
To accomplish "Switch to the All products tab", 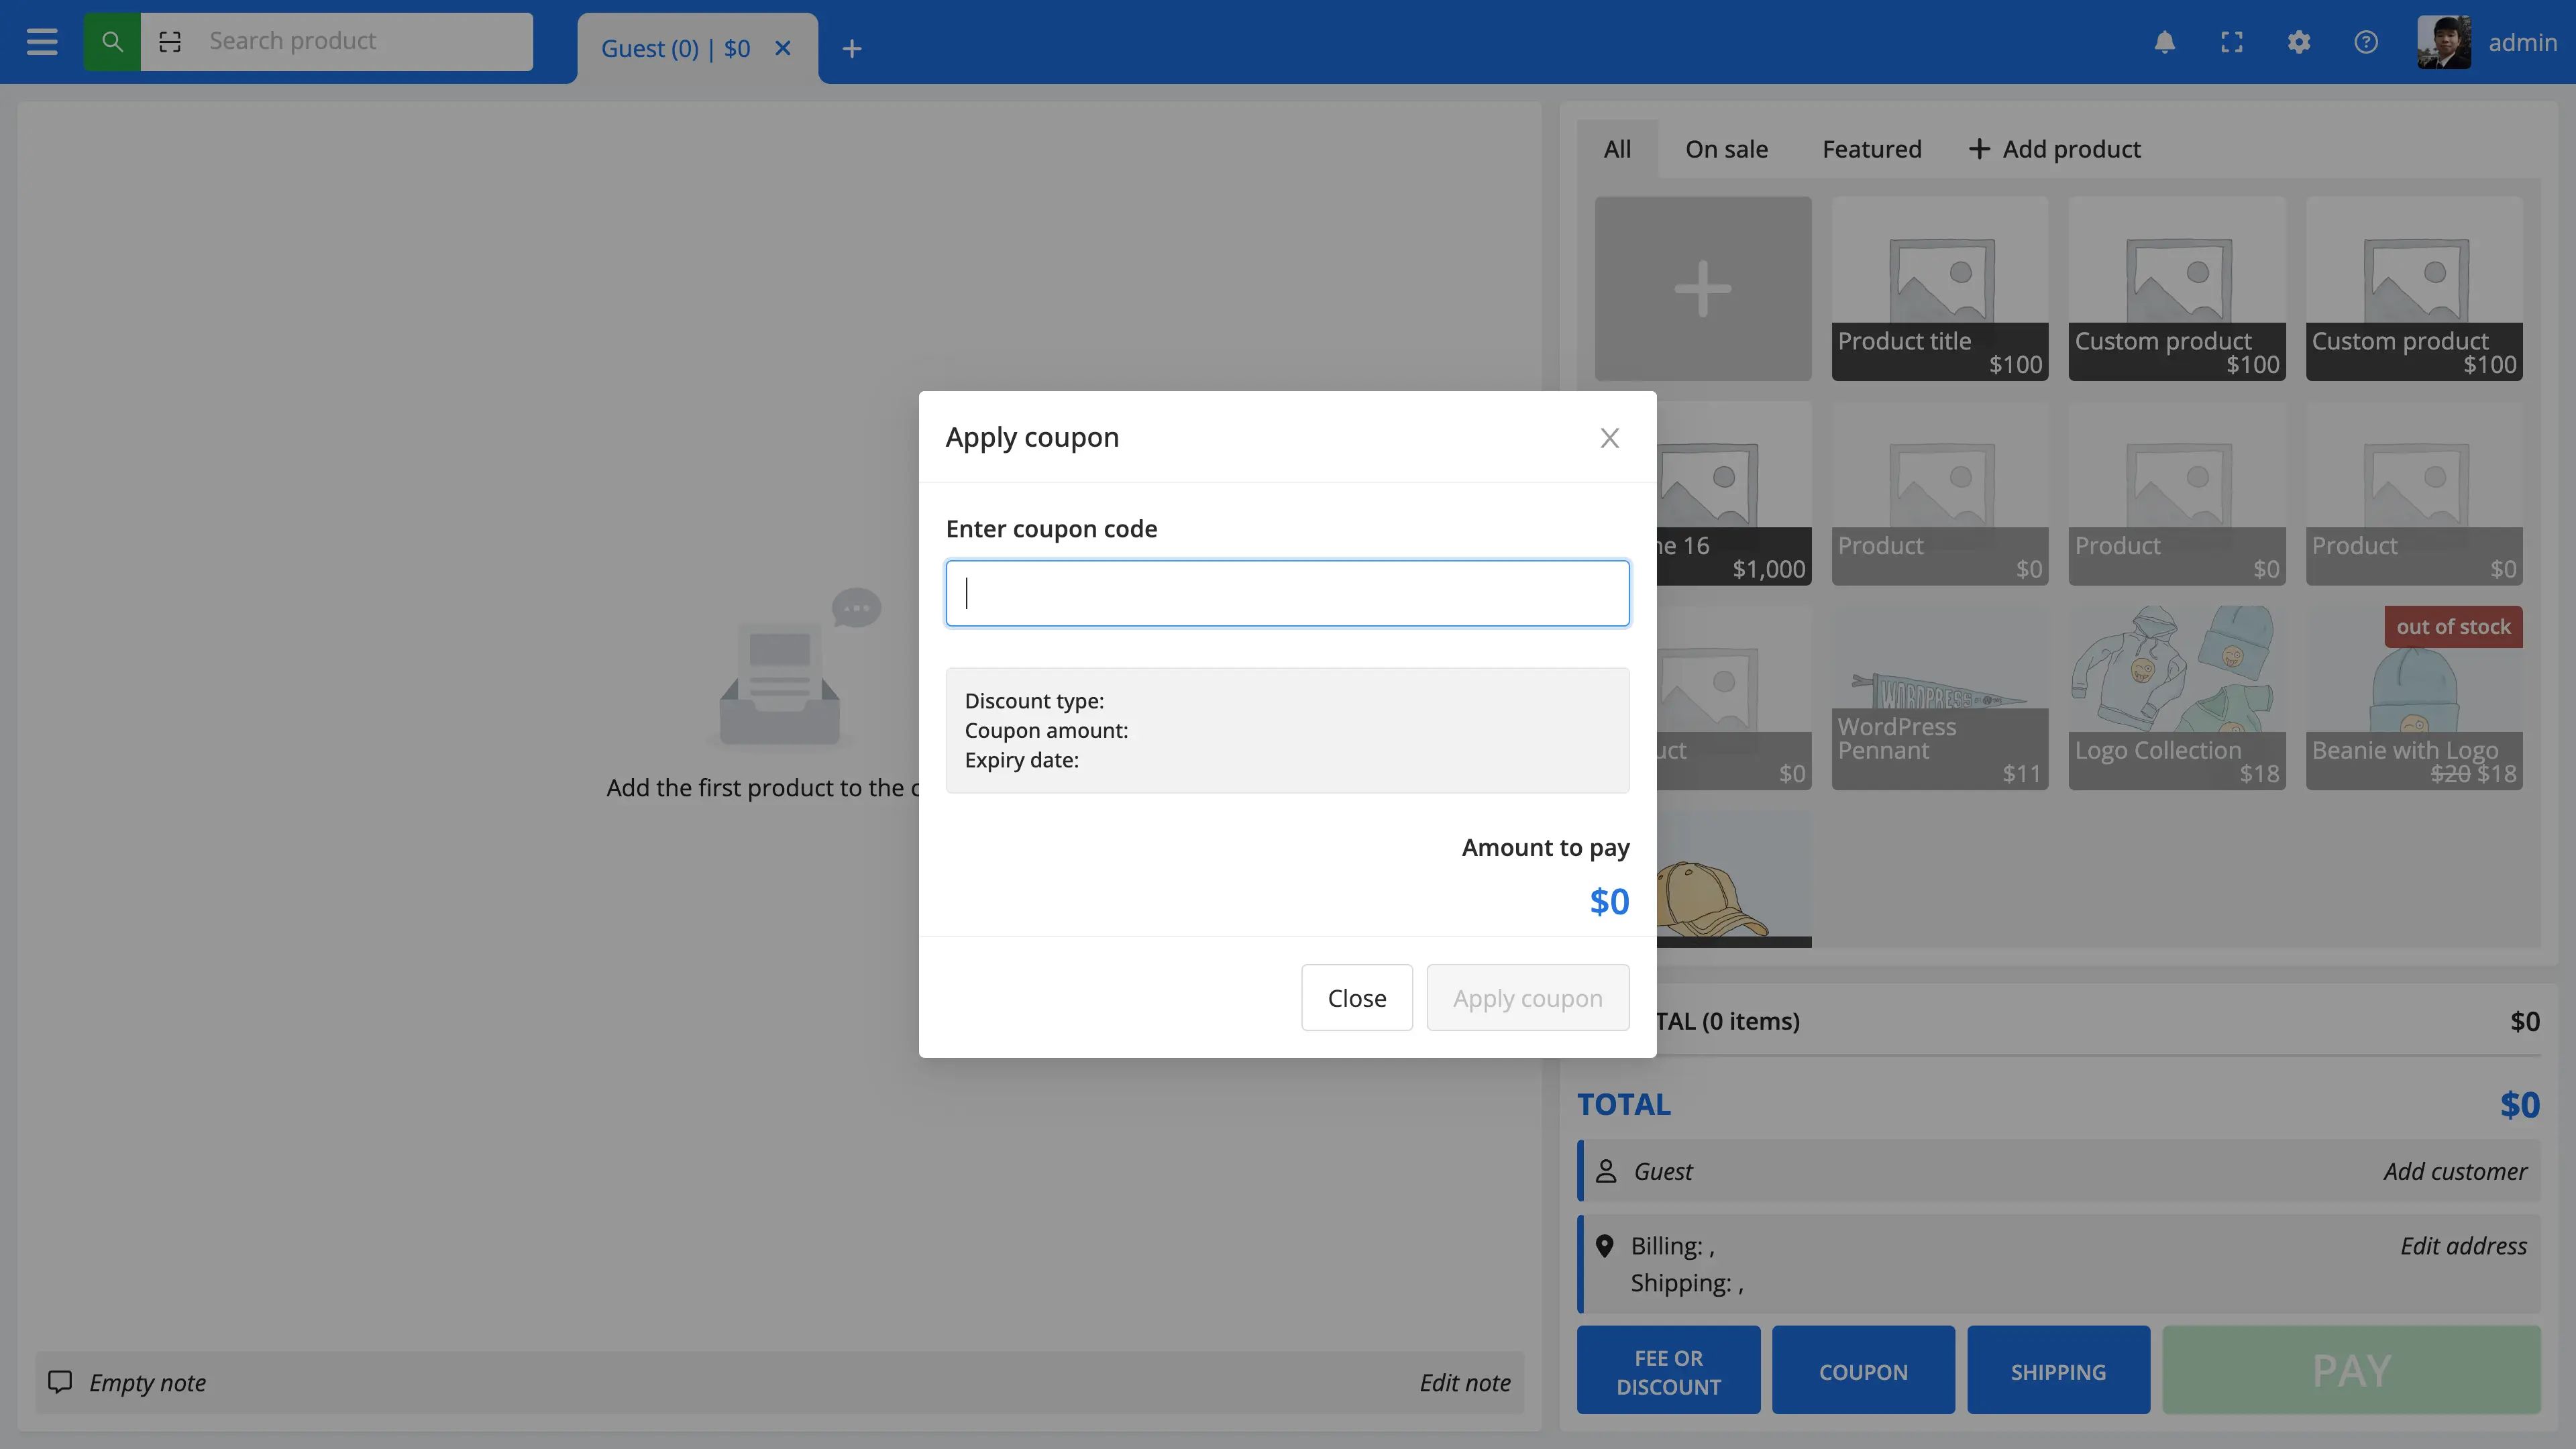I will (x=1617, y=149).
